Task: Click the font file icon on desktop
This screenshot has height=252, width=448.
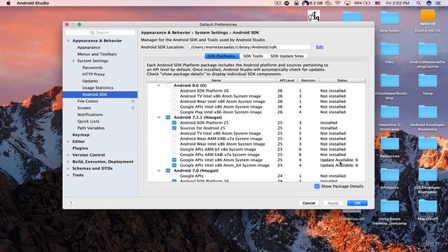Action: pos(314,15)
